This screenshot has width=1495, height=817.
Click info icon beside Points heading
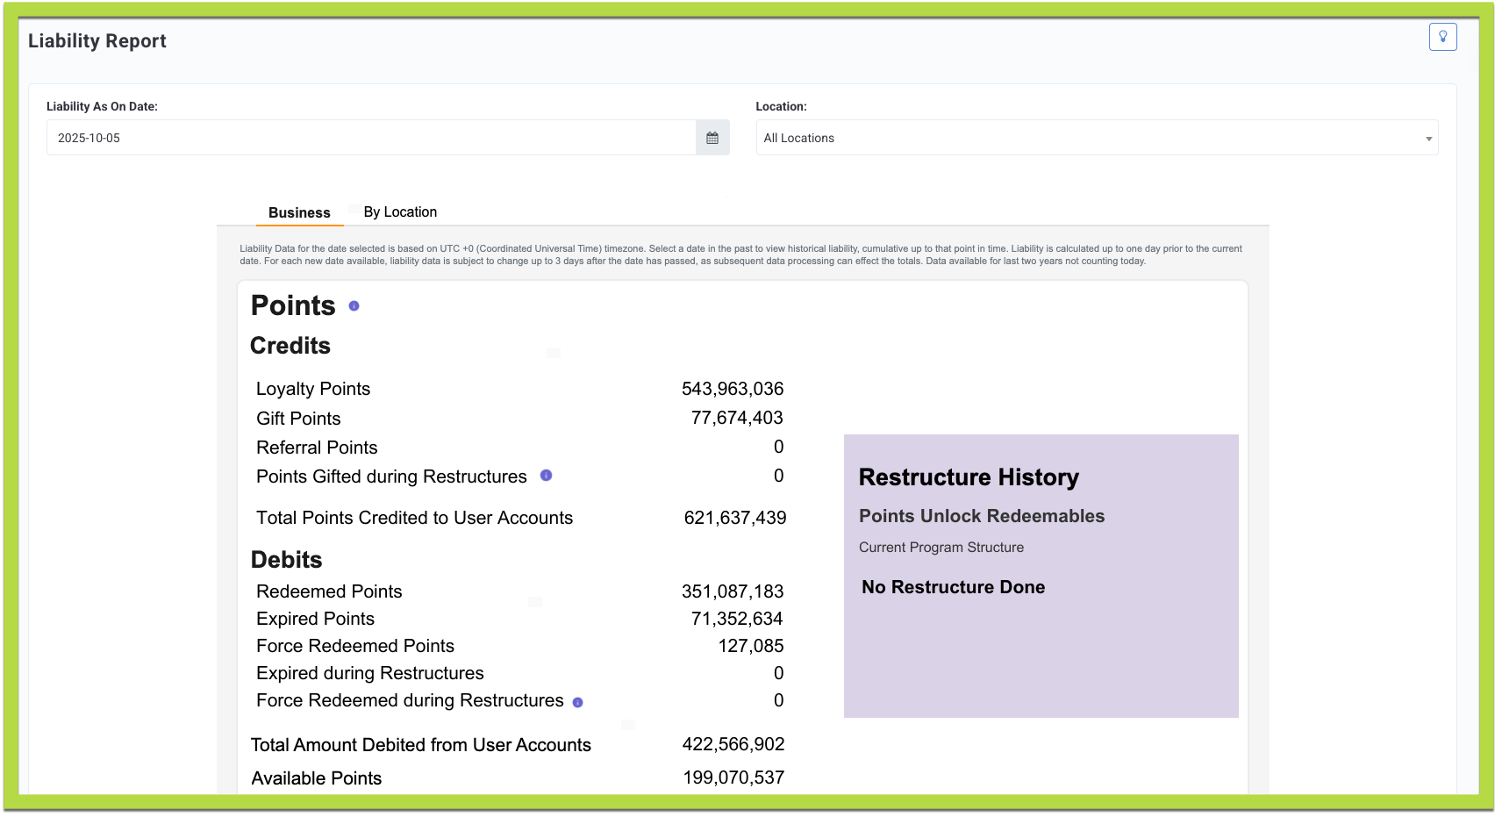point(354,306)
